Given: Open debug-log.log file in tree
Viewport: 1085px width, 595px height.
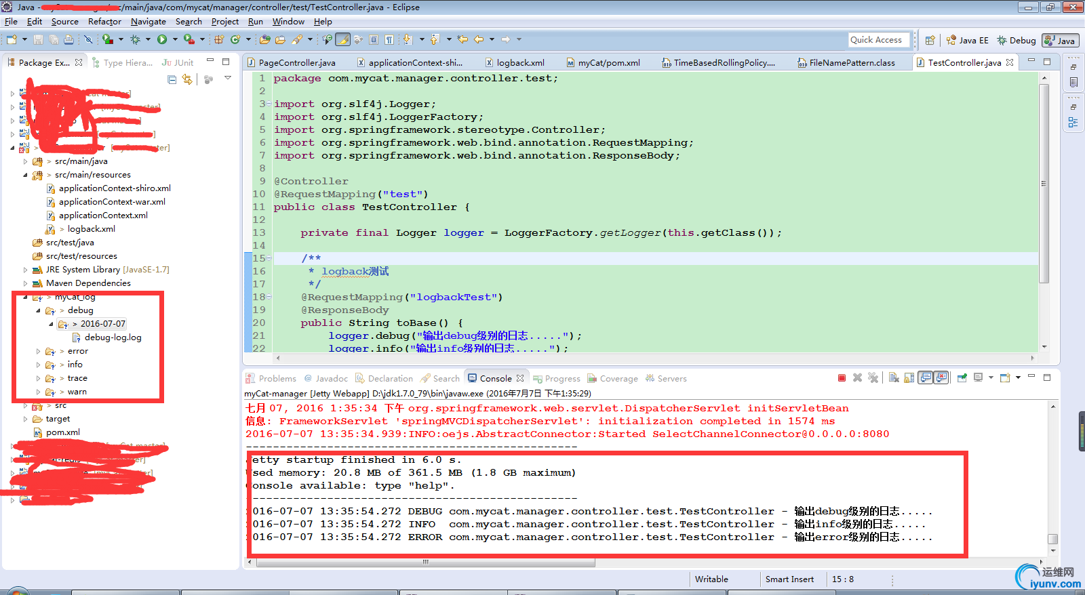Looking at the screenshot, I should (x=113, y=337).
